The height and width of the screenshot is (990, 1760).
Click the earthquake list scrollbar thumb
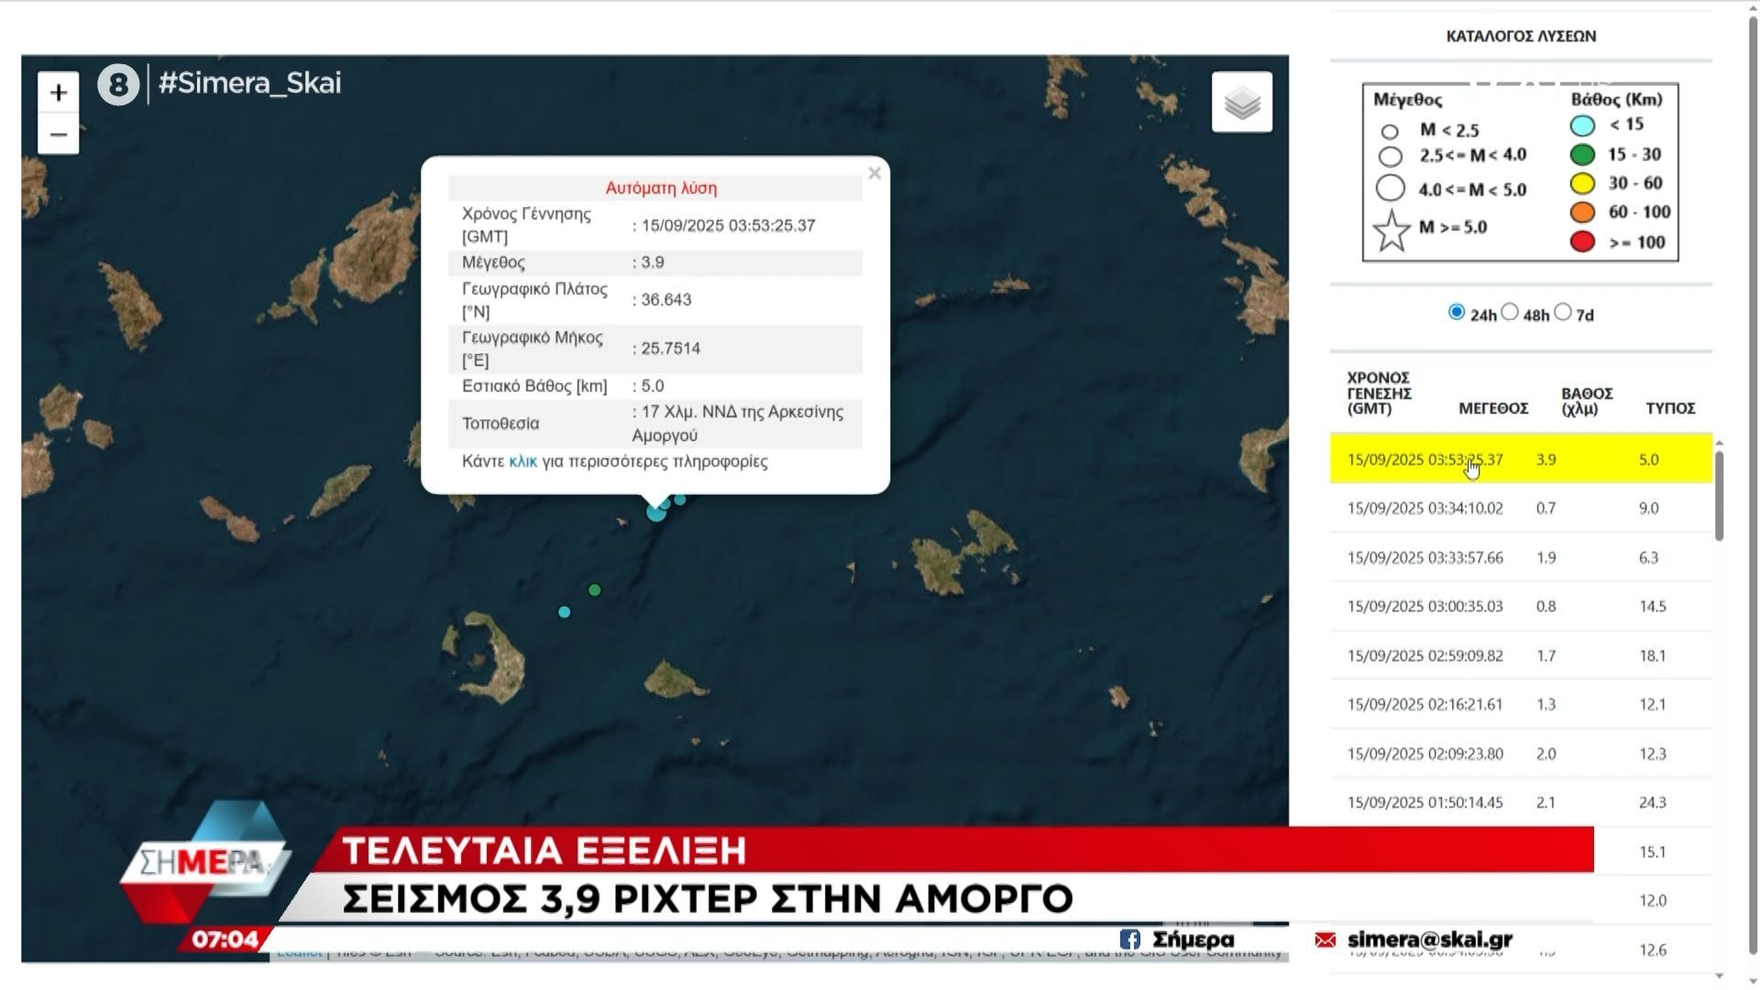(x=1719, y=495)
